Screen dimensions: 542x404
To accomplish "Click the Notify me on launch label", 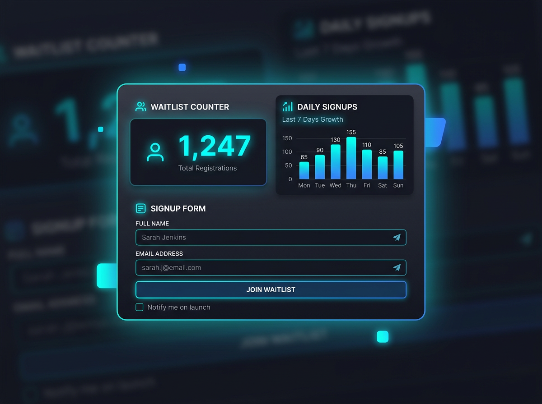I will point(179,307).
